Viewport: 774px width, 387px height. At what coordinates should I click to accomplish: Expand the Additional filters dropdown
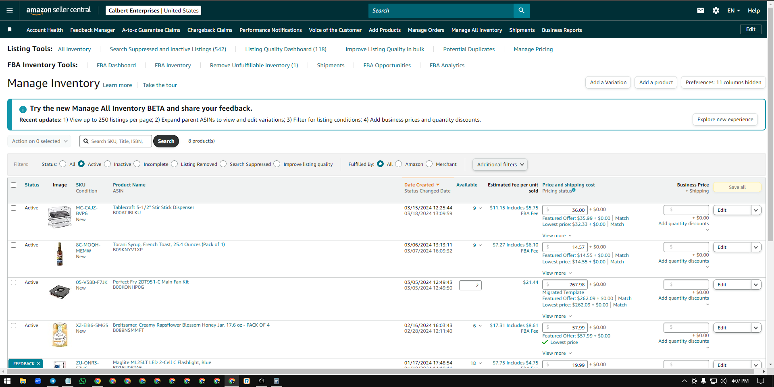500,164
